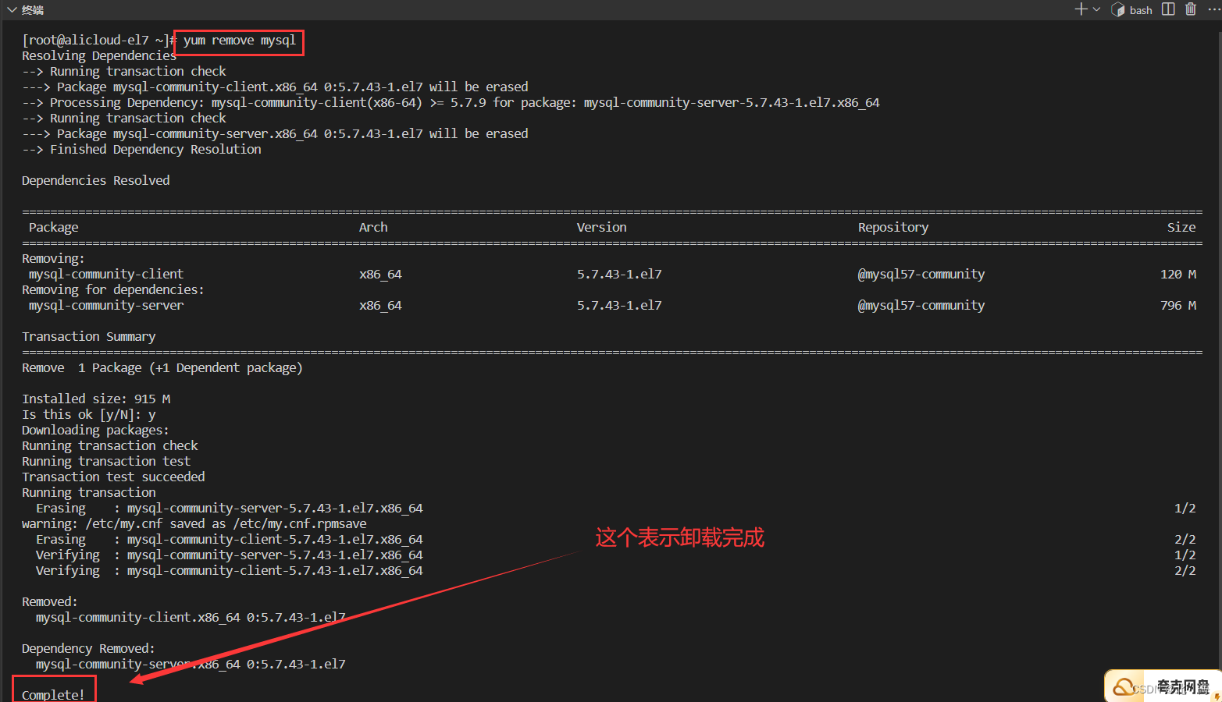
Task: Click the Erasing mysql-community-client line
Action: pyautogui.click(x=229, y=540)
